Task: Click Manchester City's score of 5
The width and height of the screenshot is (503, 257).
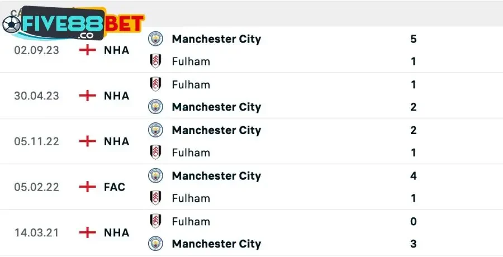Action: pos(413,39)
